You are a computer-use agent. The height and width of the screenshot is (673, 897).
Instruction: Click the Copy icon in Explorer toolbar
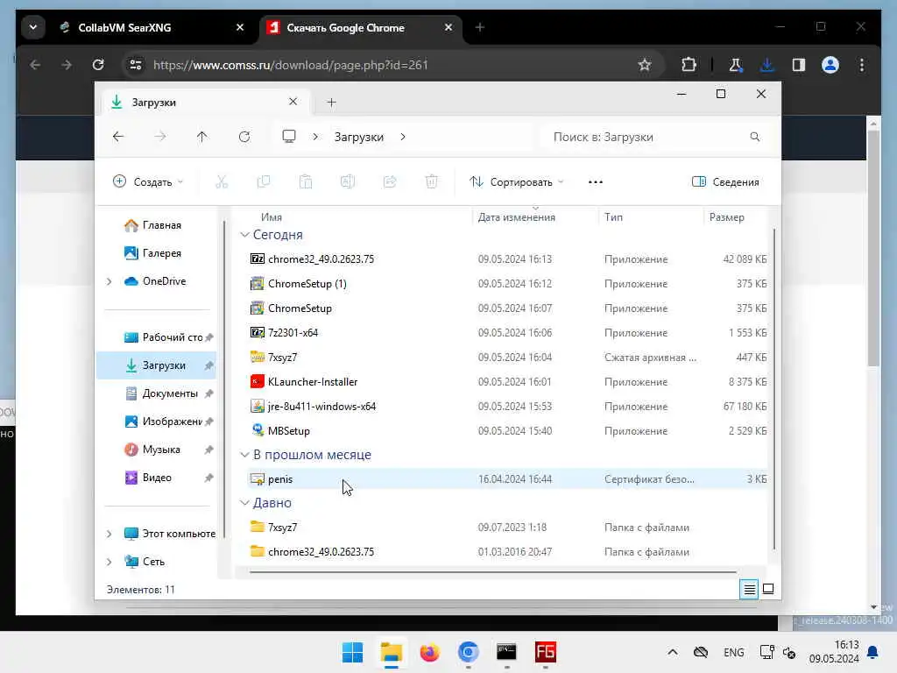(263, 182)
